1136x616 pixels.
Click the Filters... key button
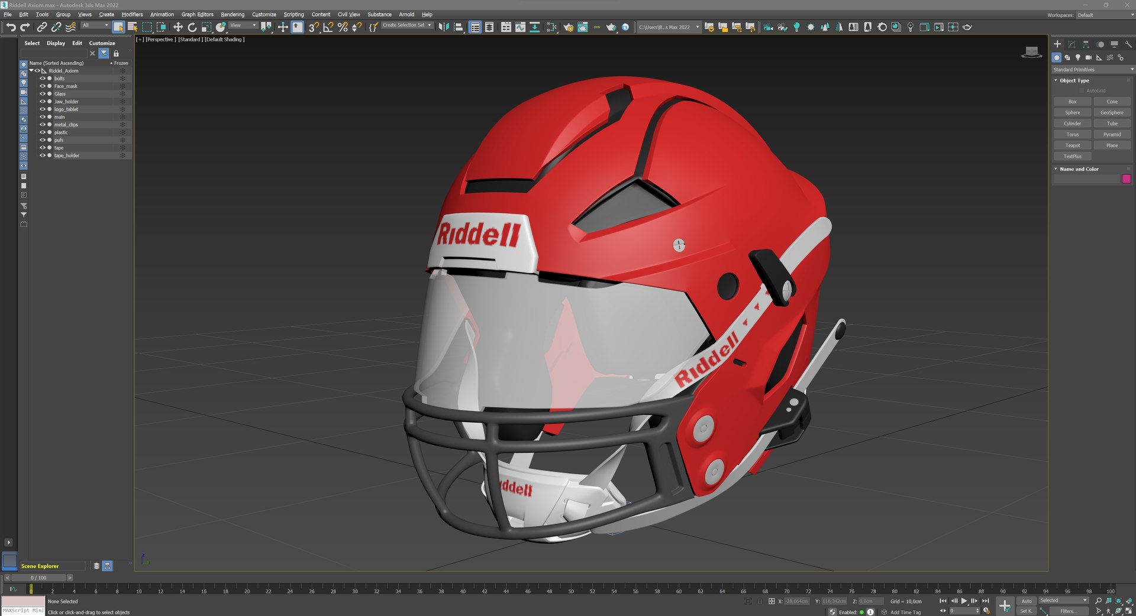tap(1069, 611)
